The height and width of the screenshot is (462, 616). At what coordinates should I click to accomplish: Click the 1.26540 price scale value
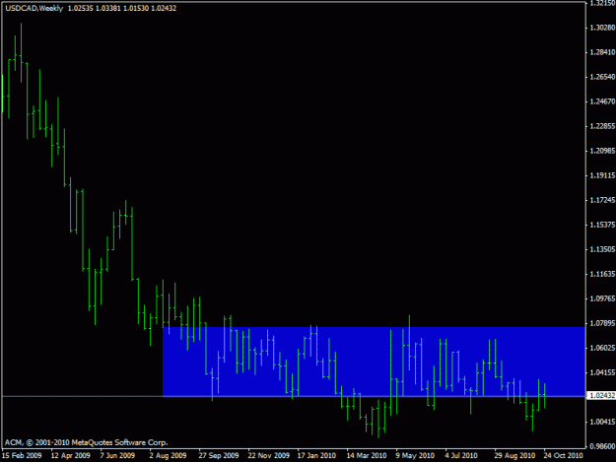point(602,77)
